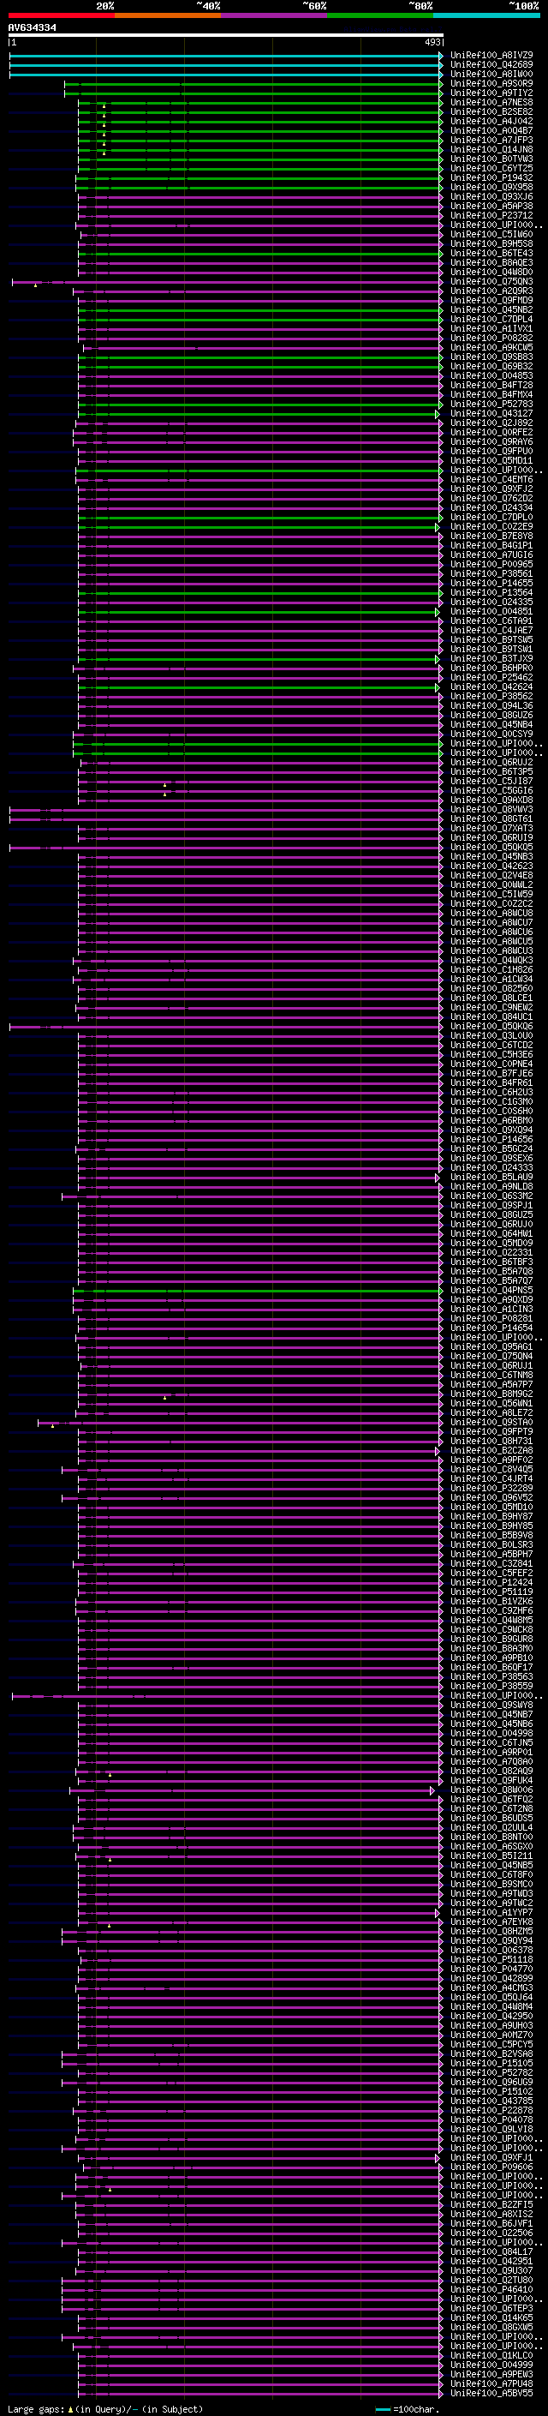Select the UniRef100_C0Z2E9 label
This screenshot has height=2416, width=548.
click(491, 526)
